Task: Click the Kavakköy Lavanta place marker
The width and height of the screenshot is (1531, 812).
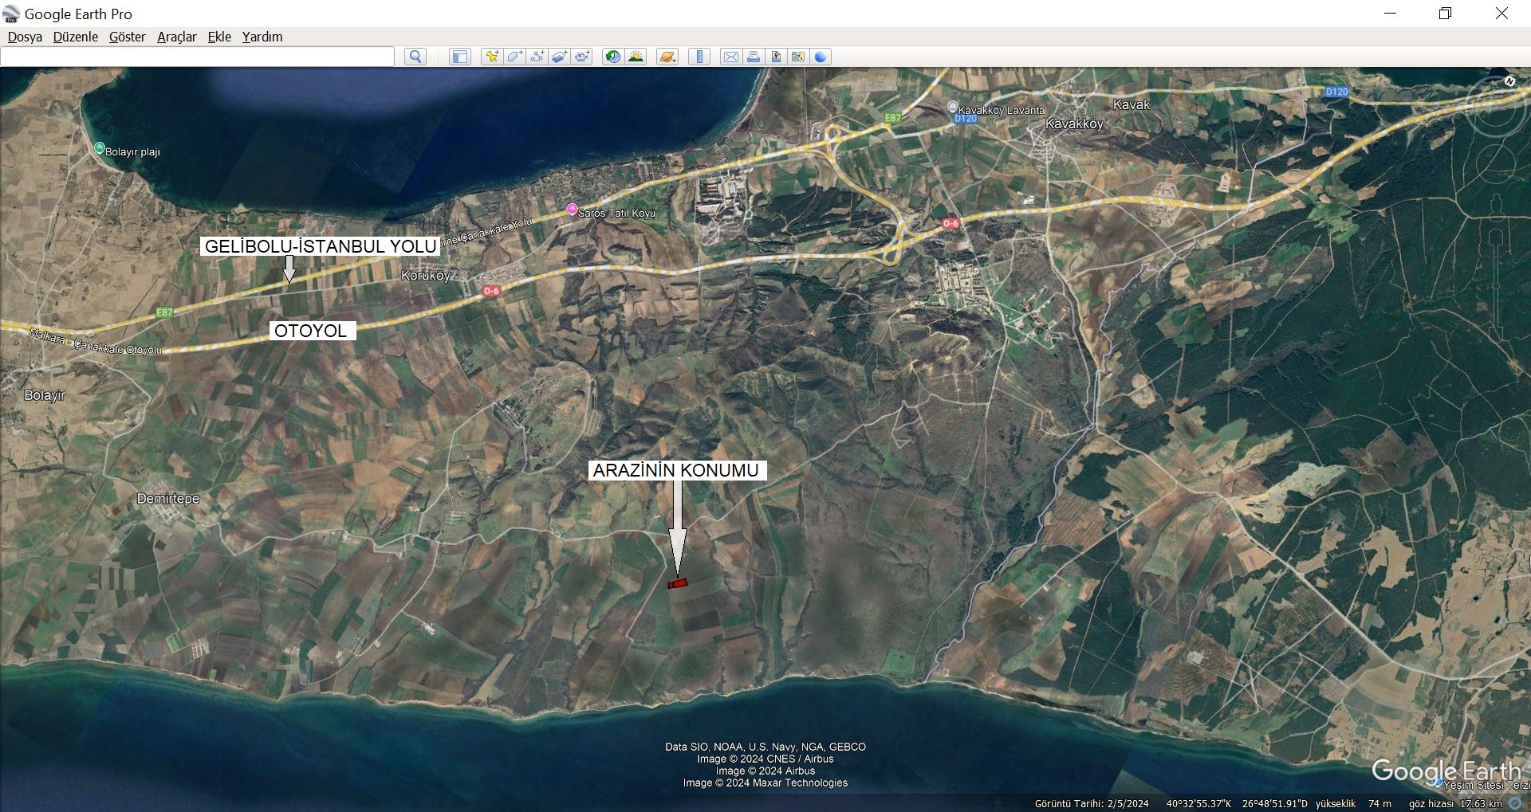Action: pyautogui.click(x=952, y=106)
